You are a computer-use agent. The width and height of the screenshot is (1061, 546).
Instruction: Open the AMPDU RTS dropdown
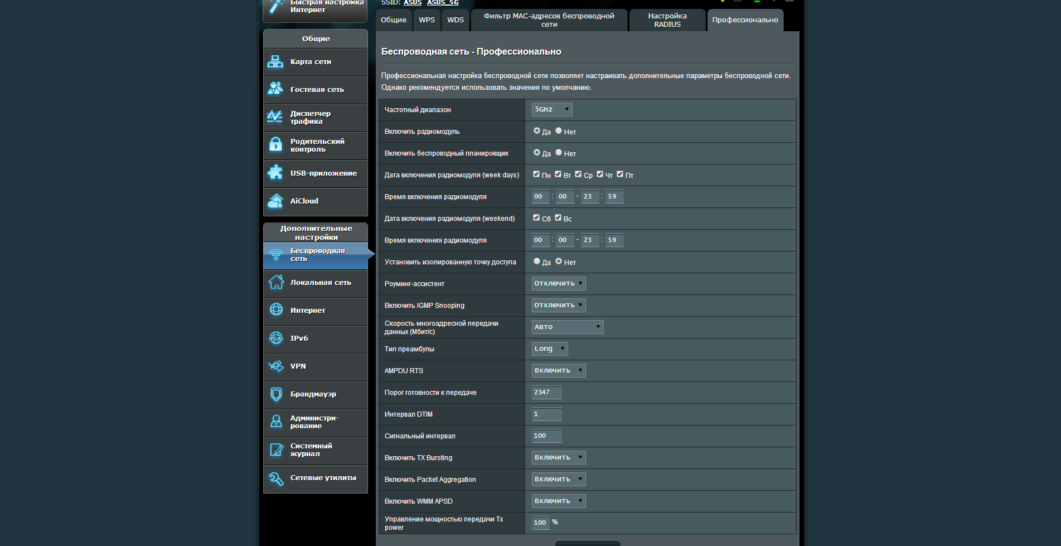[x=559, y=370]
